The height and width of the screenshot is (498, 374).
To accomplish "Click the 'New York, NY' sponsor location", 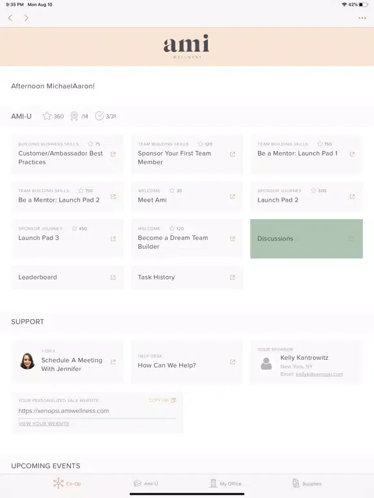I will tap(296, 366).
